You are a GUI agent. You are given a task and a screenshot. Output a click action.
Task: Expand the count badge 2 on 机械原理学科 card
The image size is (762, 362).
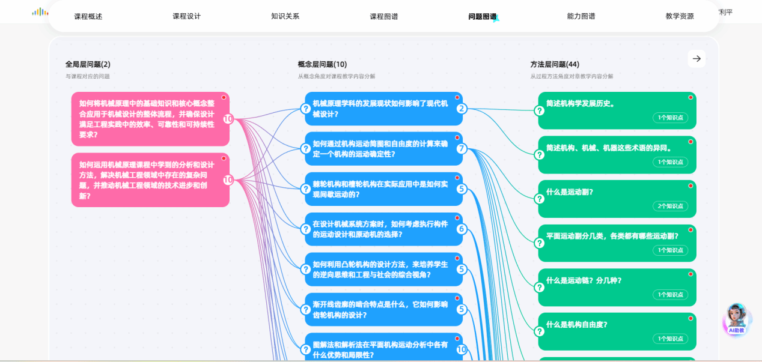462,109
